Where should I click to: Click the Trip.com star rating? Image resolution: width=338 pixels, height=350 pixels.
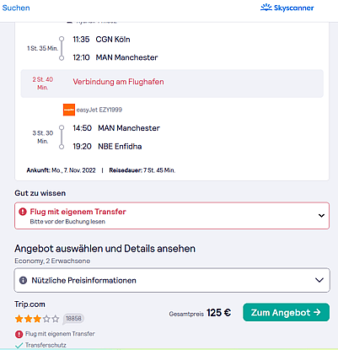click(37, 319)
